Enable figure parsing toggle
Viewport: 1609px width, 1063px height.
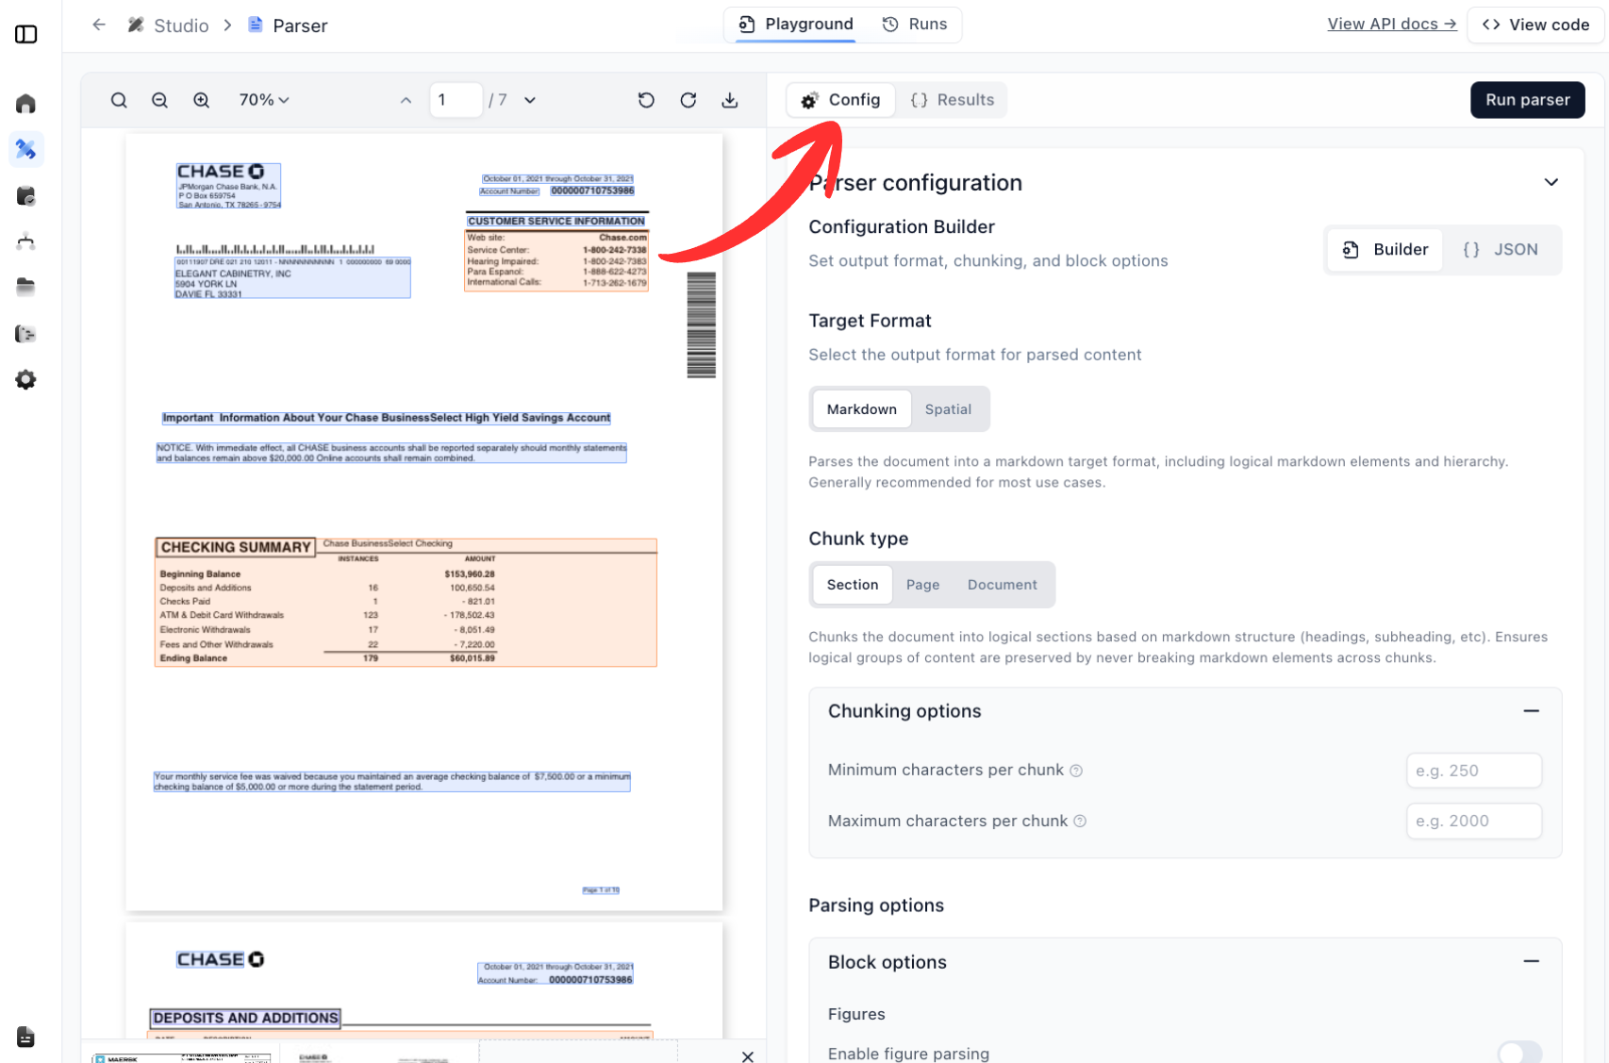pos(1518,1053)
